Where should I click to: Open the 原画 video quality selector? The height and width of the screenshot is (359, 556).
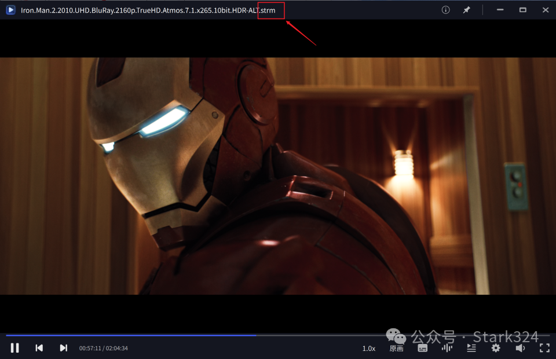point(397,349)
